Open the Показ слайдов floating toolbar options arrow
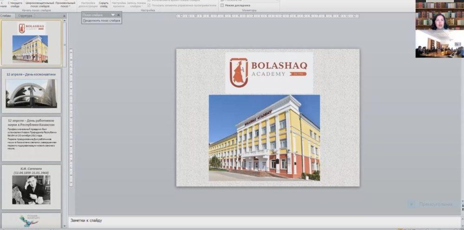The height and width of the screenshot is (230, 464). click(x=113, y=15)
